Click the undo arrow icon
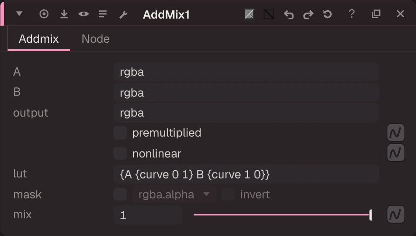Screen dimensions: 416x236 289,14
